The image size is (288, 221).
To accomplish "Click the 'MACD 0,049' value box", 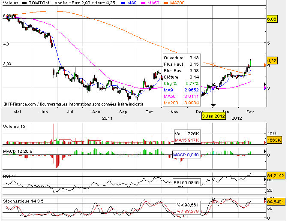I will pyautogui.click(x=186, y=155).
